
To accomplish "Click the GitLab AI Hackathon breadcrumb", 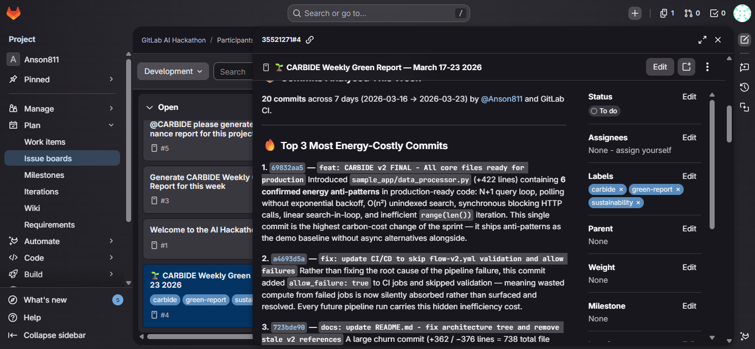I will (174, 40).
